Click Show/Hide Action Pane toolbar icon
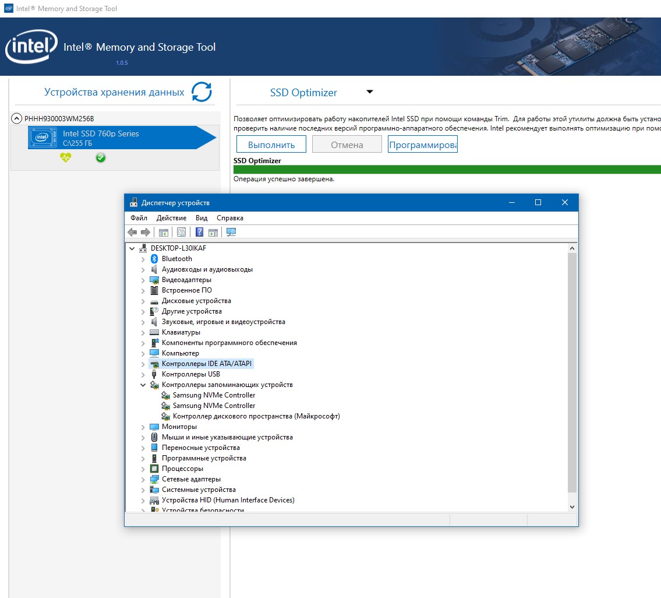 click(x=213, y=232)
